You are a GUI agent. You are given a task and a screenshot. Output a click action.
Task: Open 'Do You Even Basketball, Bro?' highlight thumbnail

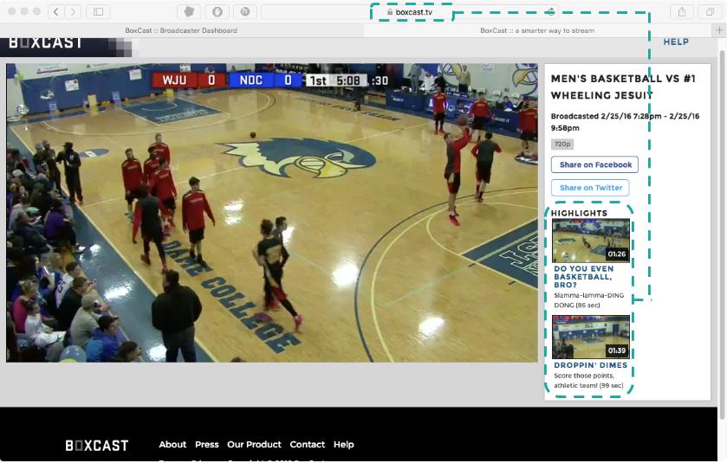coord(591,241)
